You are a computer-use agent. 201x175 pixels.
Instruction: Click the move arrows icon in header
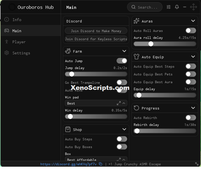click(194, 7)
